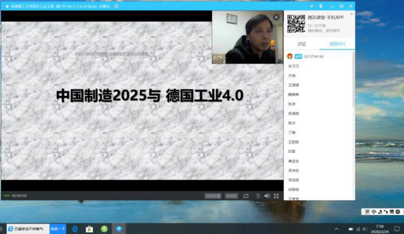
Task: Expand the system tray hidden icons chevron
Action: click(337, 228)
